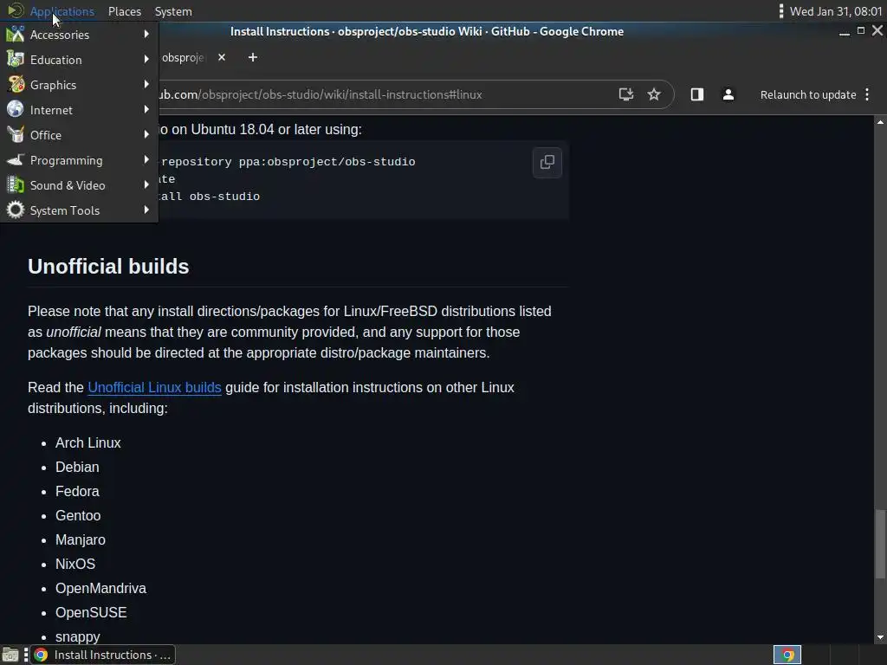
Task: Open Install Instructions taskbar window button
Action: click(x=102, y=655)
